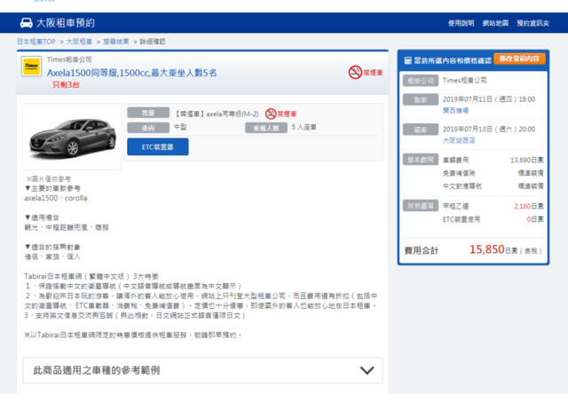Screen dimensions: 568x394
Task: Click the 免責補償險 line in the price panel
Action: click(493, 173)
